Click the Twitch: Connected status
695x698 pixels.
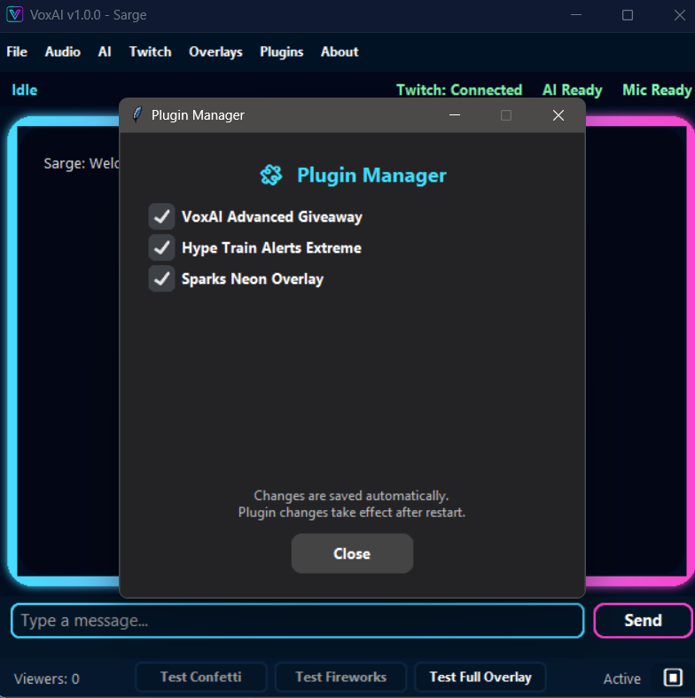click(459, 90)
